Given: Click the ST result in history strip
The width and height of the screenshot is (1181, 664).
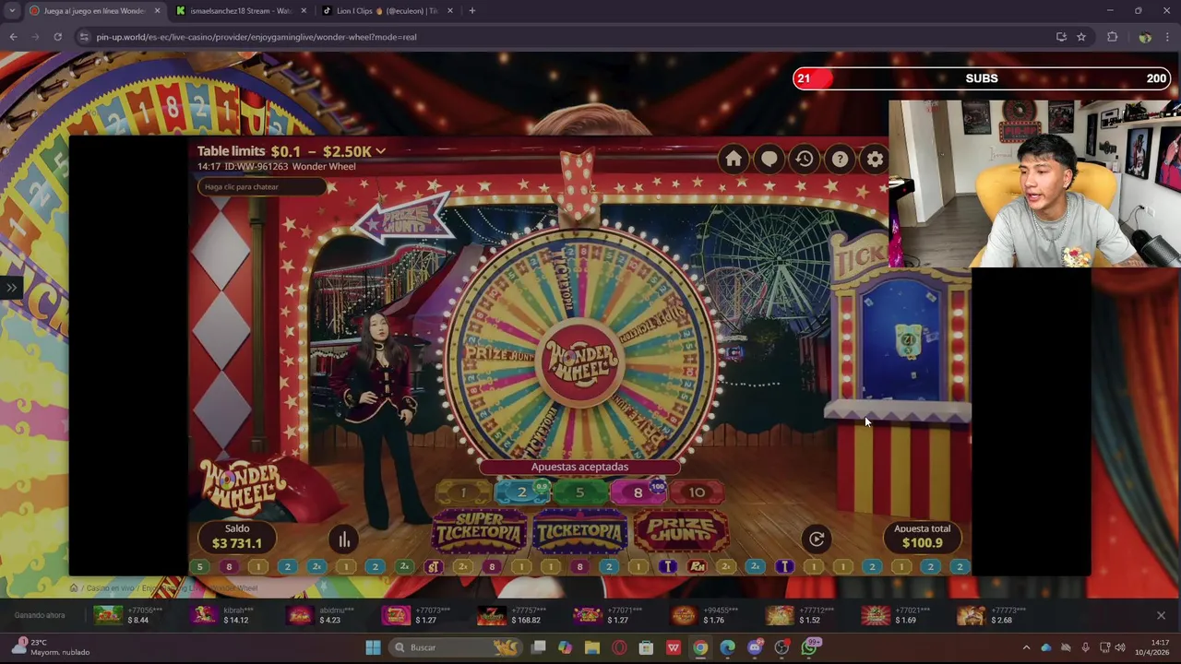Looking at the screenshot, I should point(433,566).
